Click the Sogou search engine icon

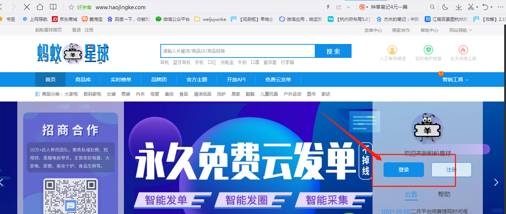(362, 7)
